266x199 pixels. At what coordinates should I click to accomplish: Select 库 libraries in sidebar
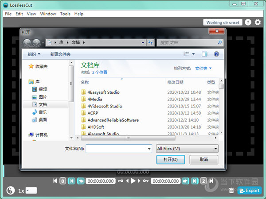click(x=34, y=82)
